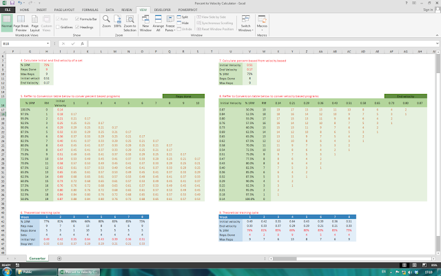The width and height of the screenshot is (441, 276).
Task: Switch to the PAGE LAYOUT tab
Action: tap(64, 10)
